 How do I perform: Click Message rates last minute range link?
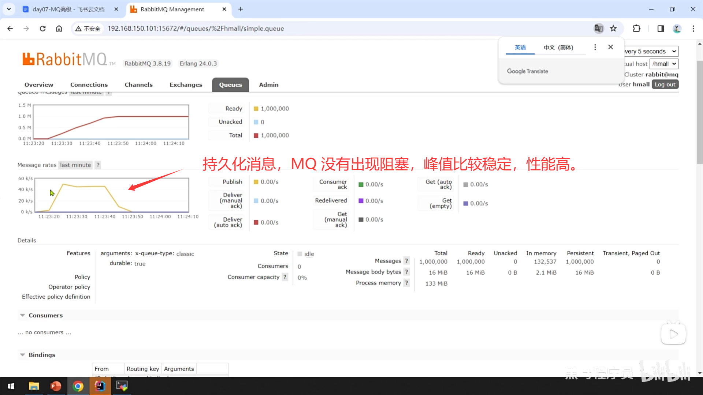click(x=75, y=165)
